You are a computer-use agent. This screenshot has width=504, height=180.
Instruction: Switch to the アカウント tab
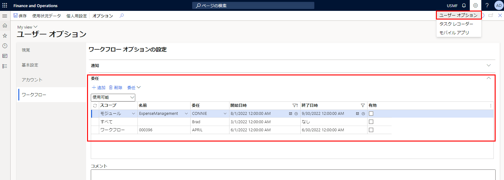(x=32, y=80)
